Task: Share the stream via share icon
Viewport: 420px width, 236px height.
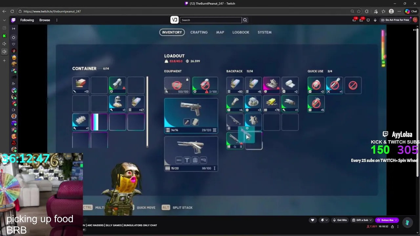Action: pos(392,226)
